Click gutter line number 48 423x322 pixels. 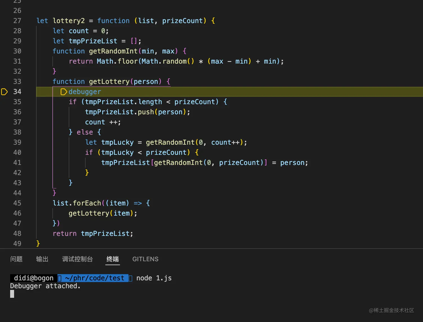pos(17,234)
